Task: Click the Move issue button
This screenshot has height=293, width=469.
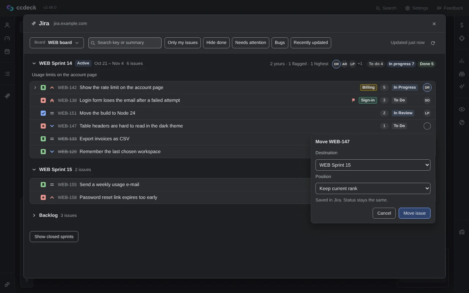Action: (x=414, y=213)
